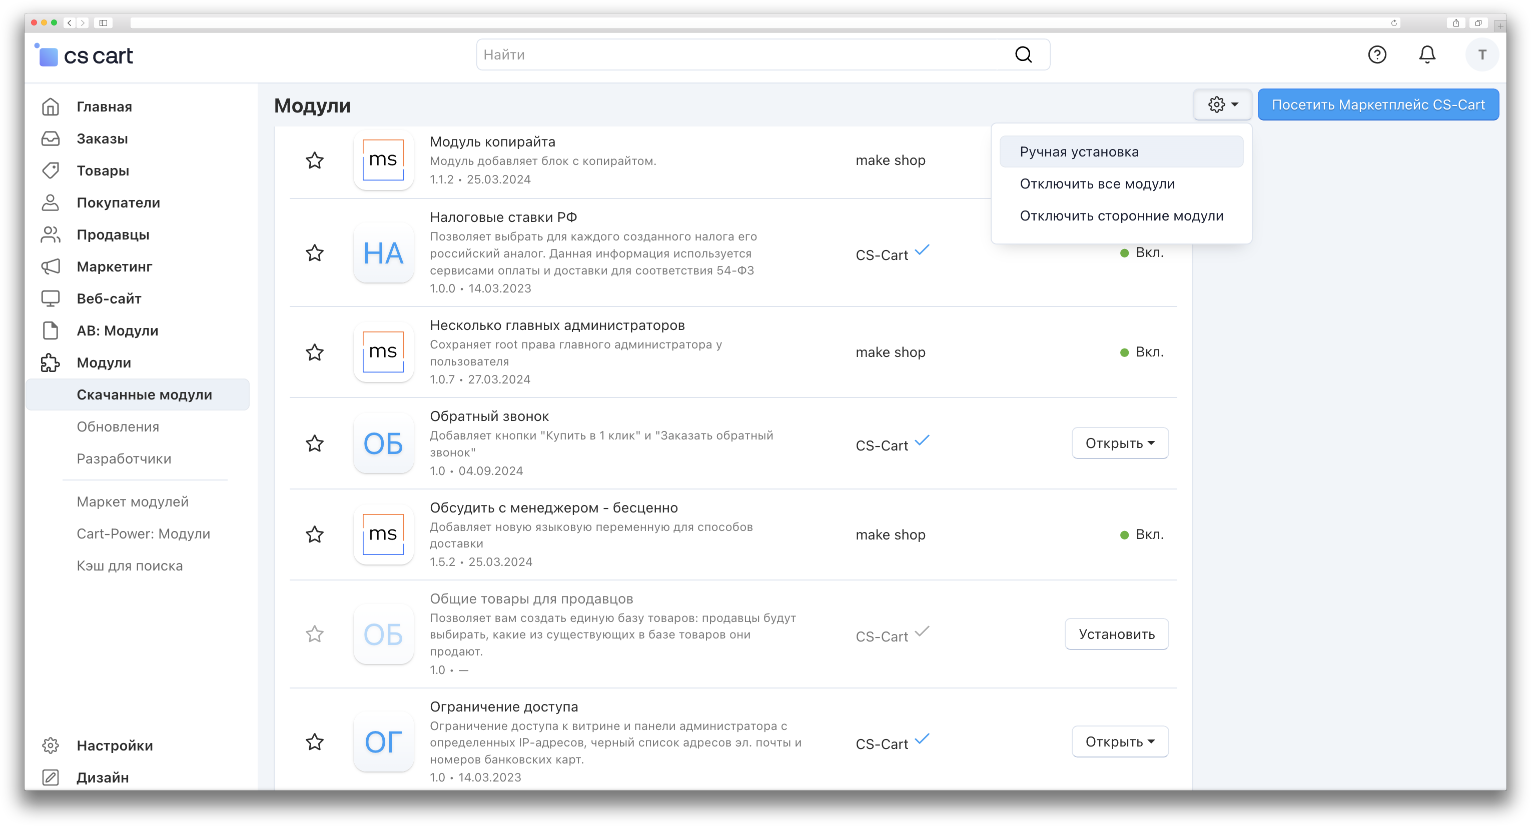Click the Дизайн pencil icon in sidebar
The image size is (1531, 826).
point(51,777)
